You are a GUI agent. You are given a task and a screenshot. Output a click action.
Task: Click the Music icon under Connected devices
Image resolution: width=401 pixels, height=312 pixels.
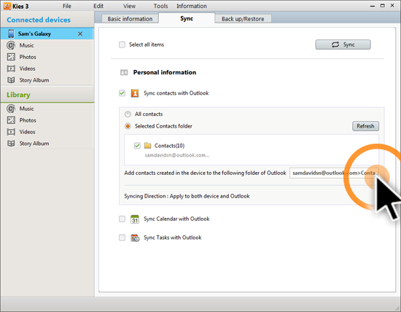click(x=11, y=45)
